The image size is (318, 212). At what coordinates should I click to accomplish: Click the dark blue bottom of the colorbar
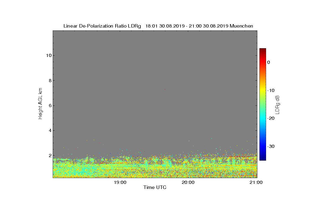click(263, 159)
